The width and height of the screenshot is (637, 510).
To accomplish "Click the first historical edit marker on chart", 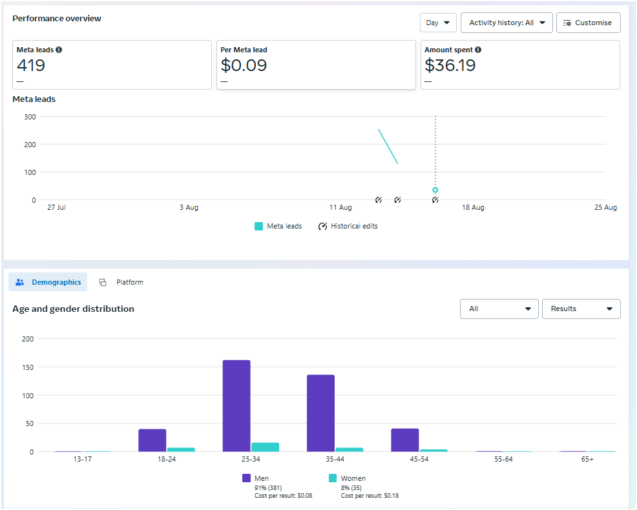I will click(x=379, y=200).
